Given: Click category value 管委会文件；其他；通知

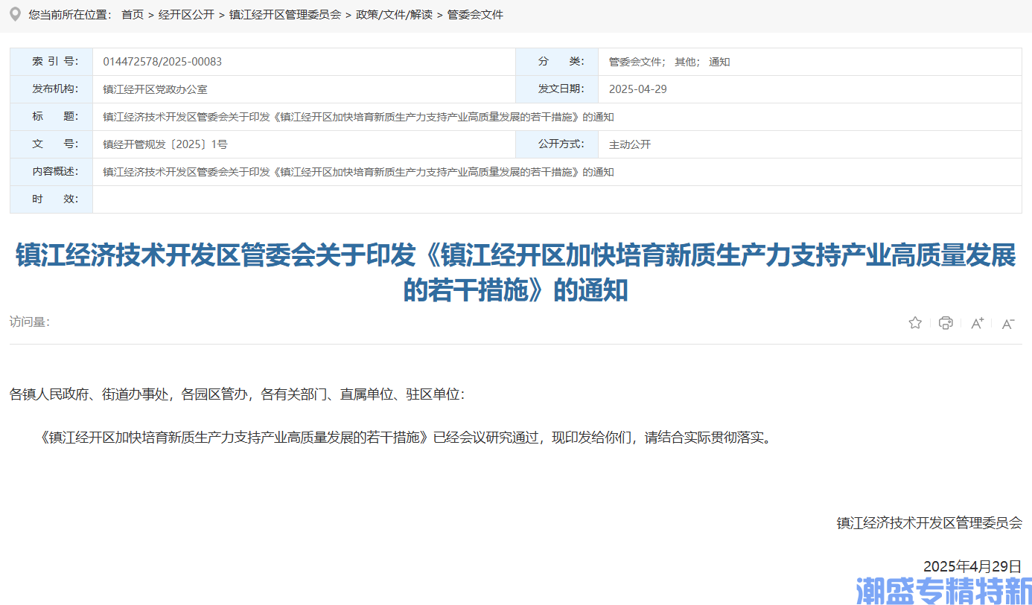Looking at the screenshot, I should point(669,62).
